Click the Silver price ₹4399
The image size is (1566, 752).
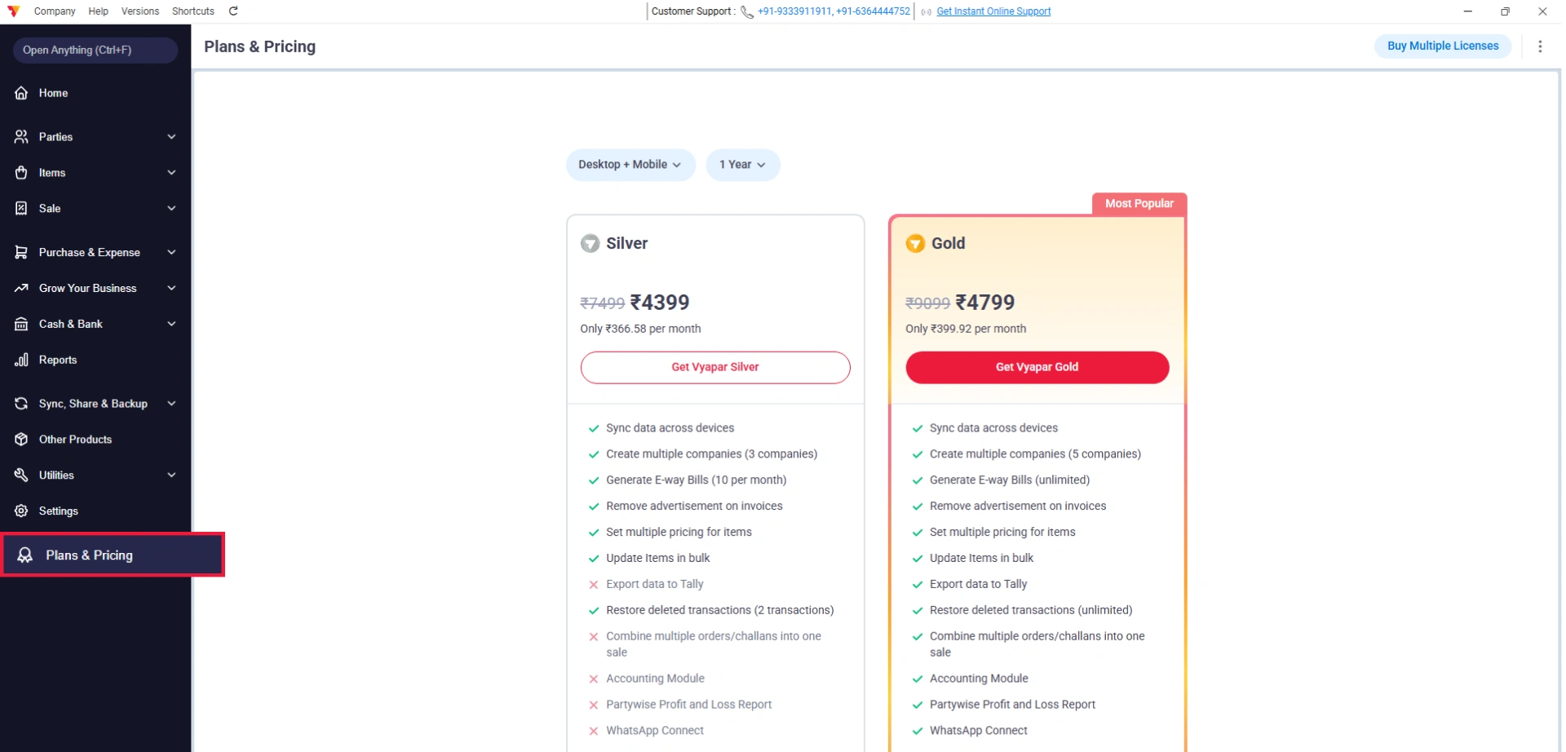pyautogui.click(x=660, y=303)
